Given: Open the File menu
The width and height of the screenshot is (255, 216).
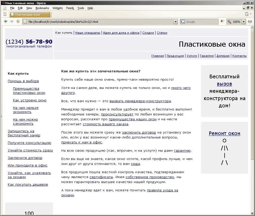Looking at the screenshot, I should (12, 8).
